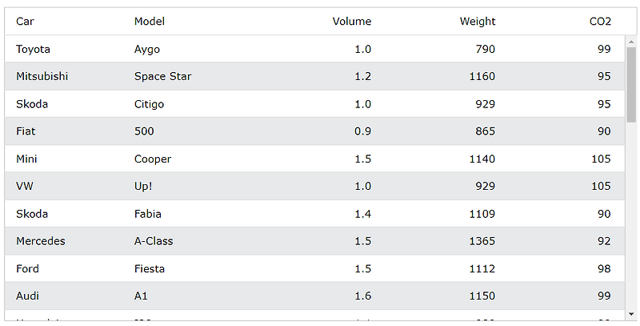The height and width of the screenshot is (326, 640).
Task: Click the Ford Fiesta row
Action: (x=314, y=268)
